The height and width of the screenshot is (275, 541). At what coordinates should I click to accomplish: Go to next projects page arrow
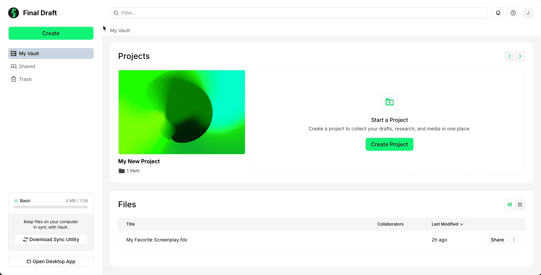[x=520, y=56]
